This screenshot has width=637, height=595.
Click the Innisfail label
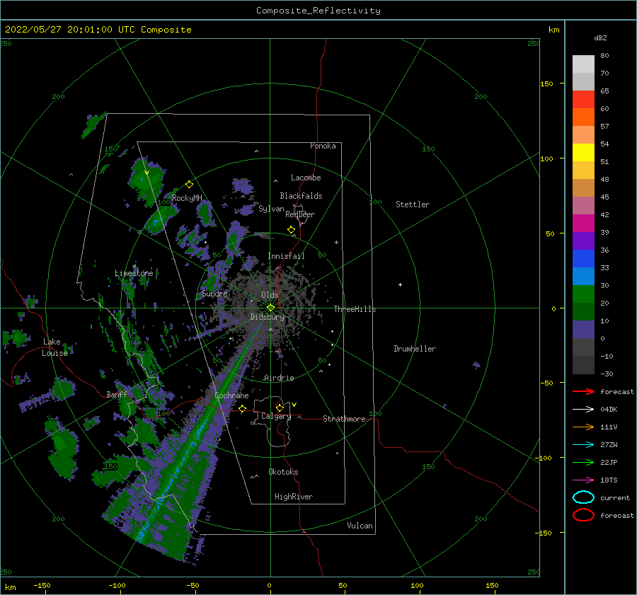coord(287,256)
